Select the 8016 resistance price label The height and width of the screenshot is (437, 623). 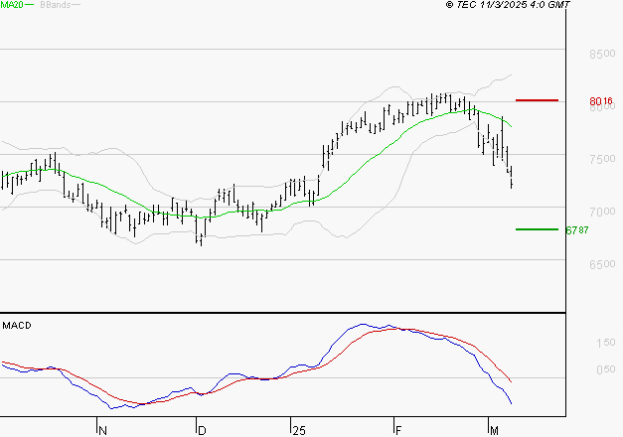point(601,101)
